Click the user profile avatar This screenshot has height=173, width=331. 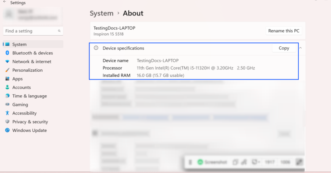tap(9, 14)
